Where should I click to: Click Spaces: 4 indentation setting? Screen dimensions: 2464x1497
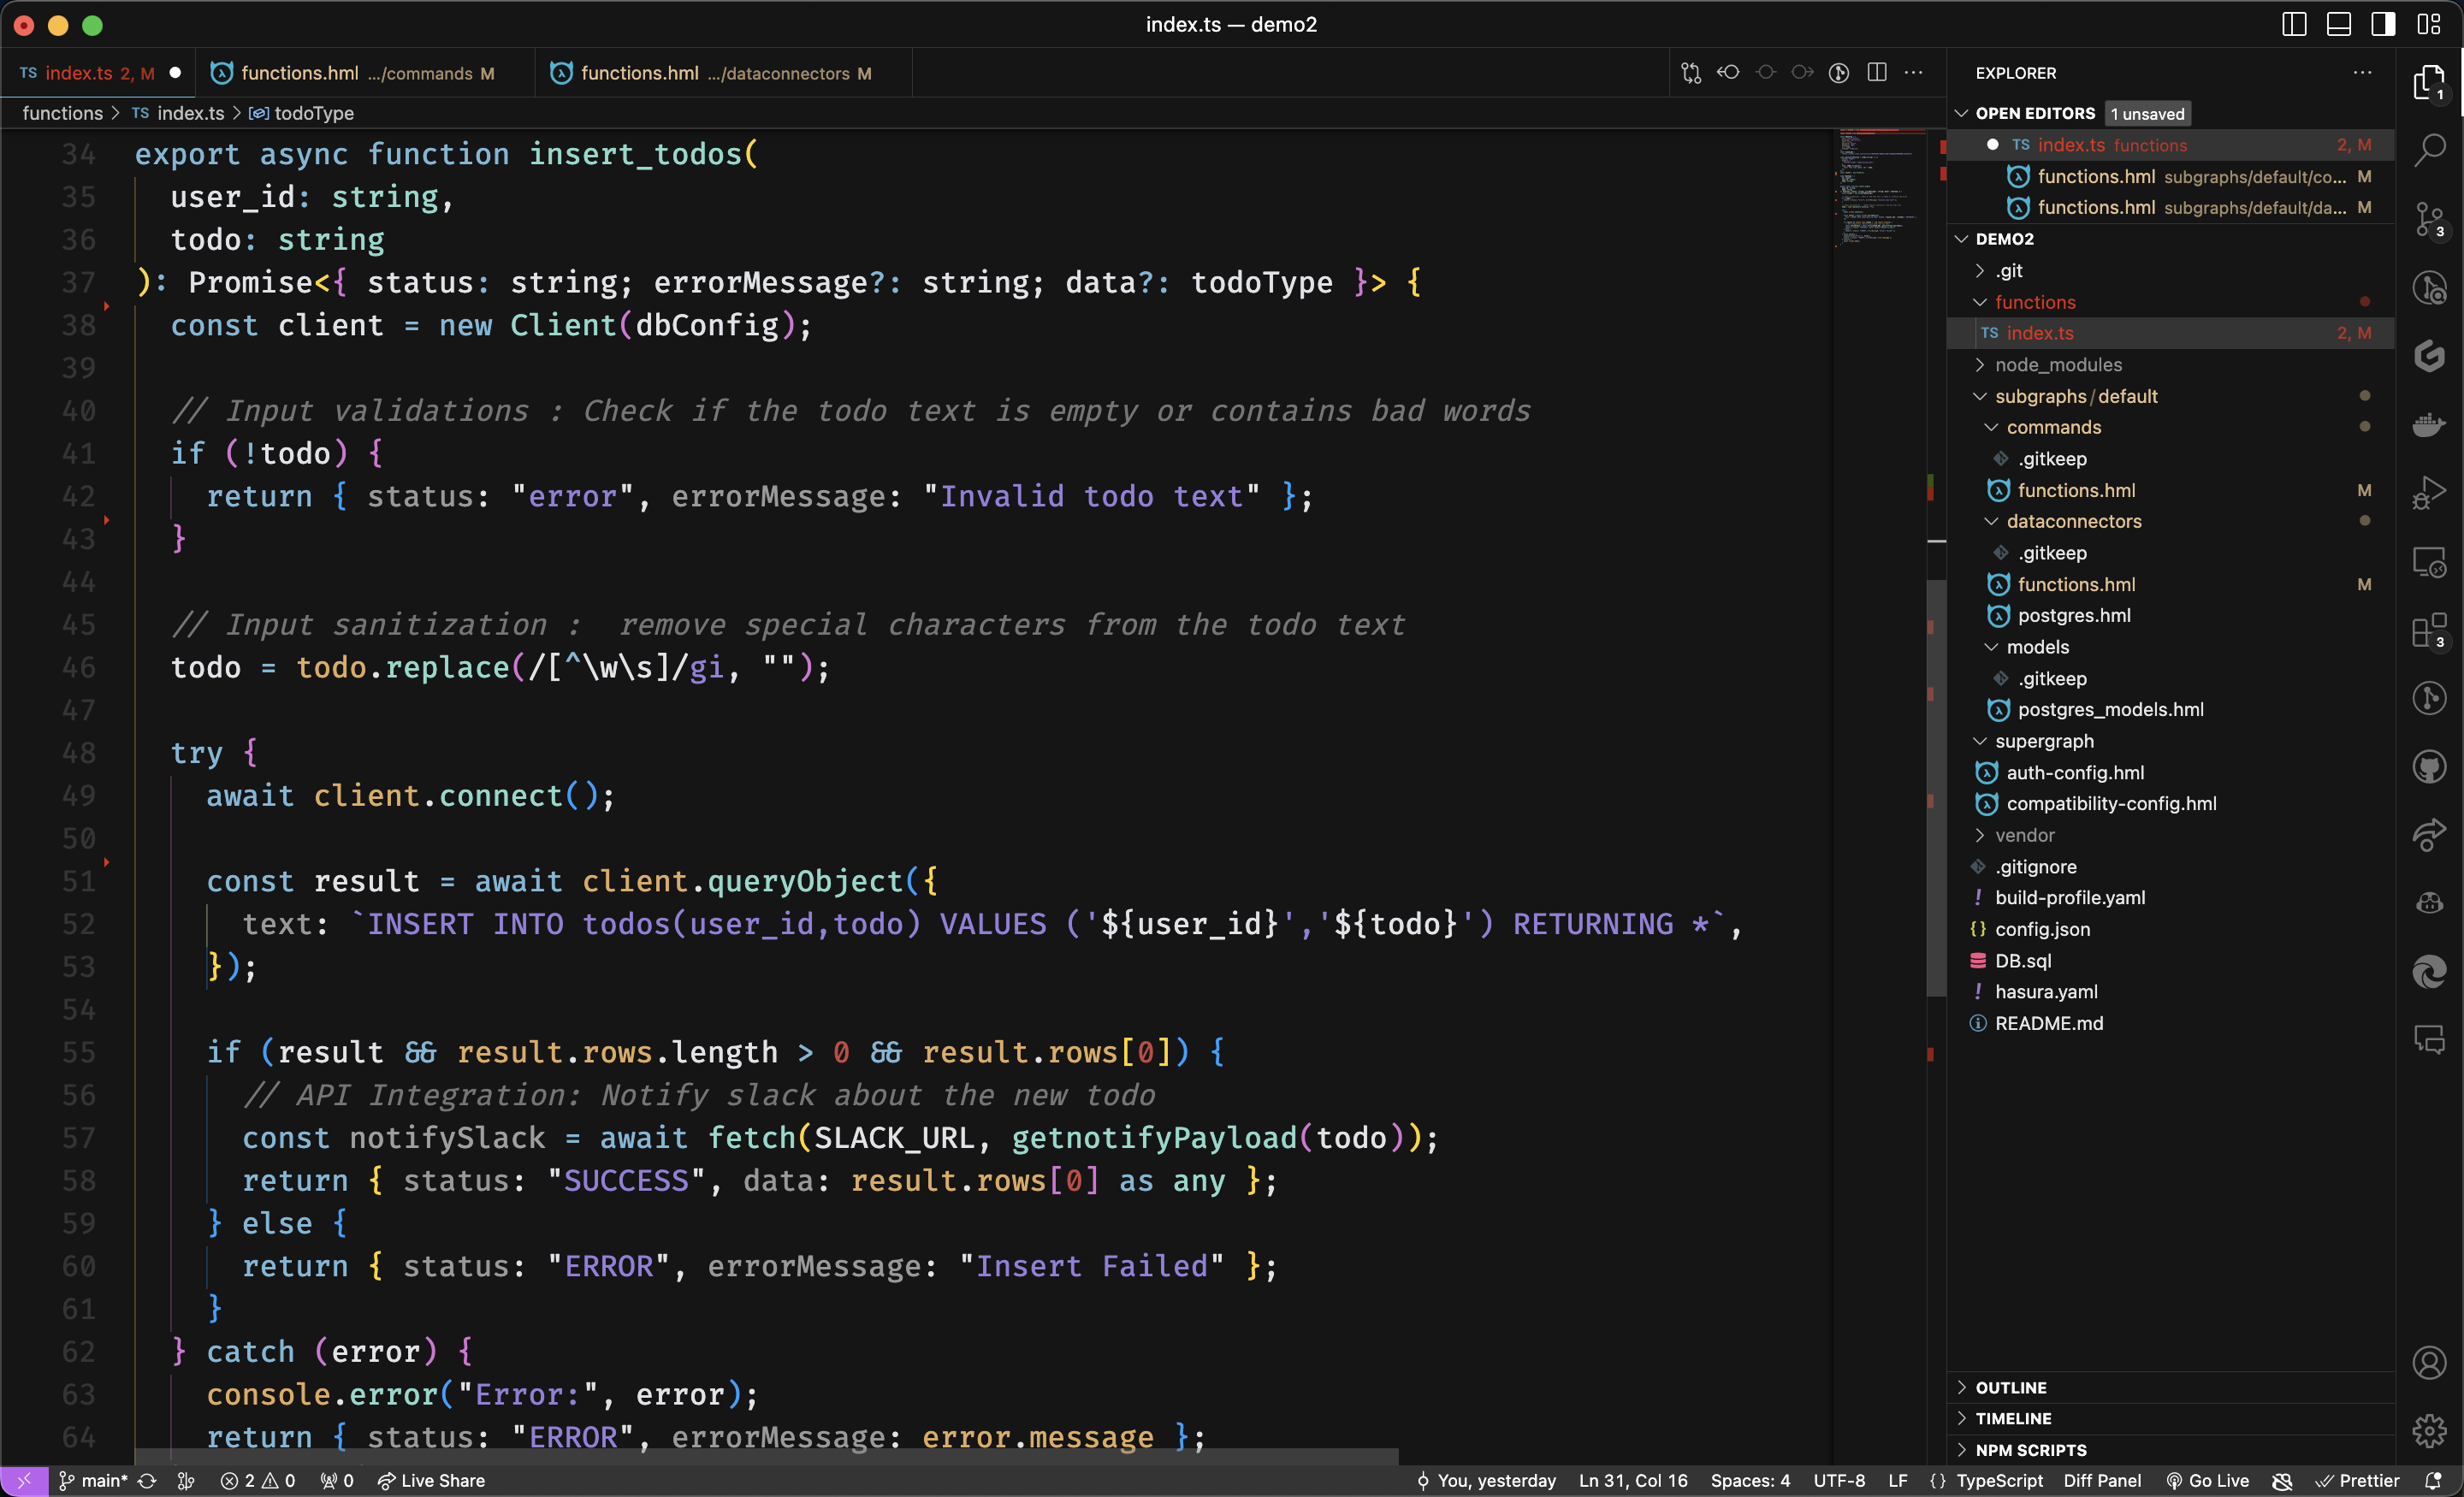click(1750, 1481)
